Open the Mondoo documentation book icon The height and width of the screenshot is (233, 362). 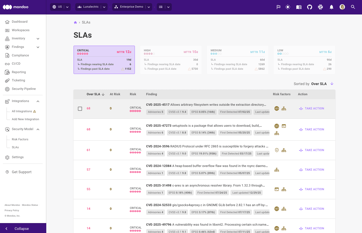[x=298, y=7]
